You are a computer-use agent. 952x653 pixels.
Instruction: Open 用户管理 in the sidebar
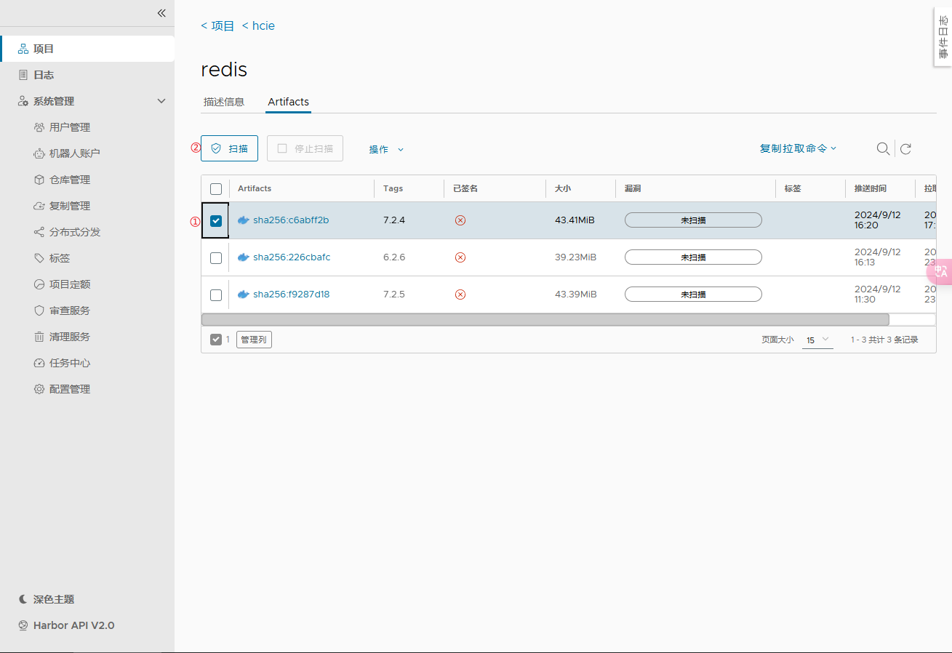click(70, 127)
